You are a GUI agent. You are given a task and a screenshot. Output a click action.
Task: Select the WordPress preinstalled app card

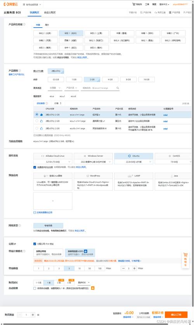point(93,181)
